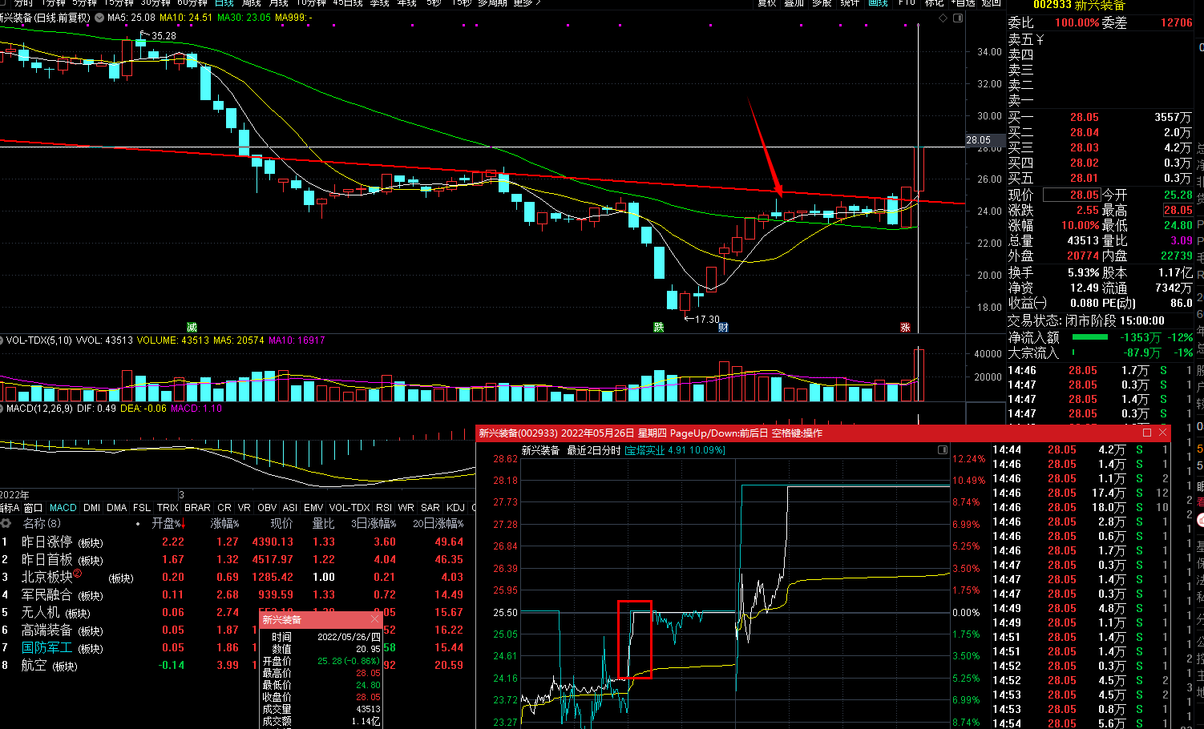Click the 卖五 ask level row
Image resolution: width=1204 pixels, height=729 pixels.
click(1101, 39)
